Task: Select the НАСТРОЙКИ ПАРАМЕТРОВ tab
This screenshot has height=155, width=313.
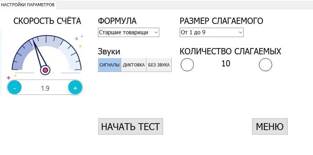Action: [x=28, y=4]
